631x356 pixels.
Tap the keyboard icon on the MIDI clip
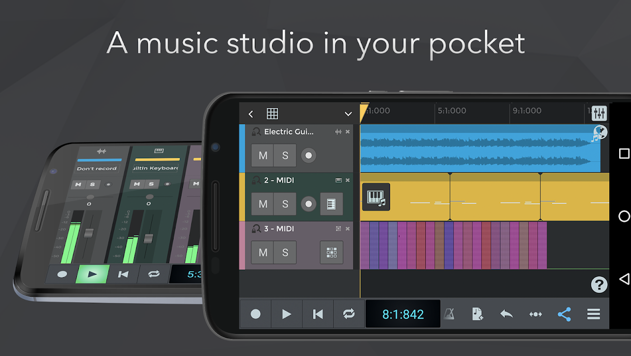(x=376, y=197)
